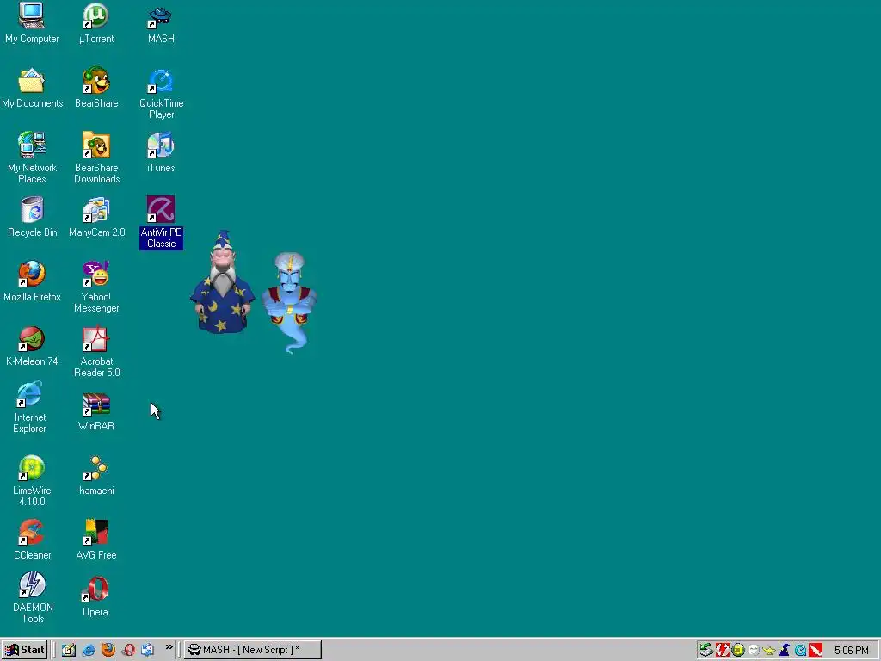Image resolution: width=881 pixels, height=661 pixels.
Task: Select the MASH desktop shortcut
Action: pos(161,22)
